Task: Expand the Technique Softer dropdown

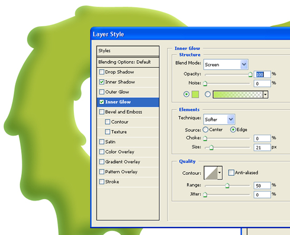Action: tap(219, 119)
